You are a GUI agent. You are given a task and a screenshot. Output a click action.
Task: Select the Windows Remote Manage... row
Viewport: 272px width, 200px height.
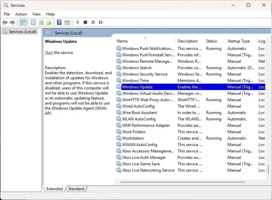coord(190,61)
